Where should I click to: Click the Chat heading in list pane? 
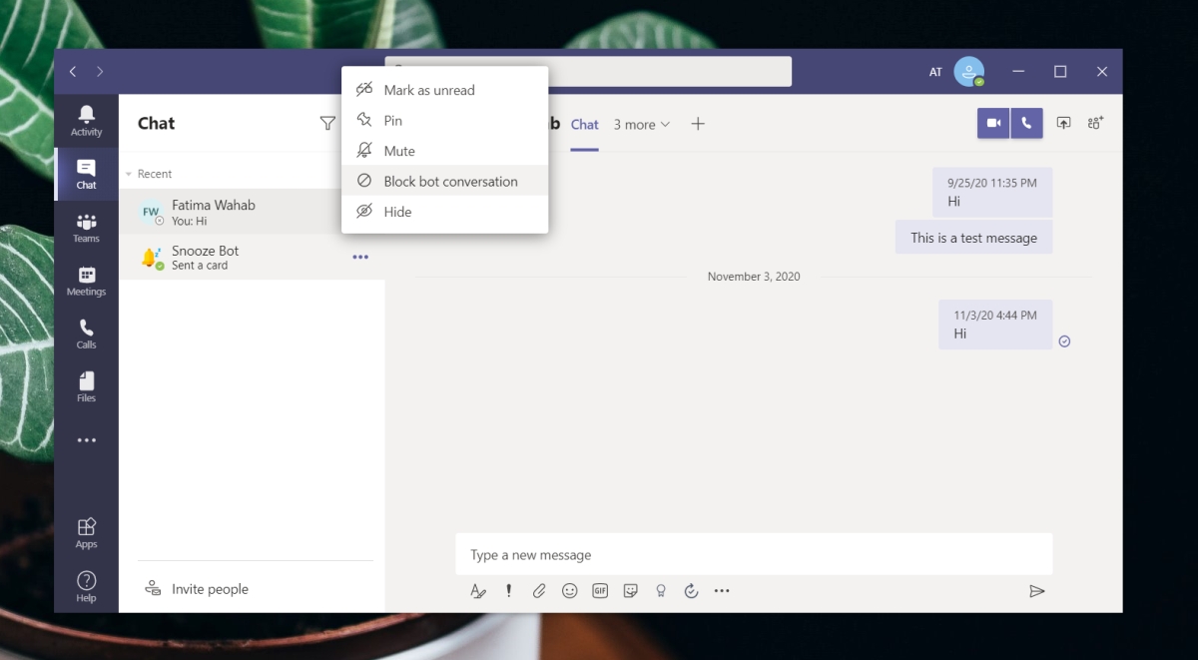pyautogui.click(x=156, y=123)
